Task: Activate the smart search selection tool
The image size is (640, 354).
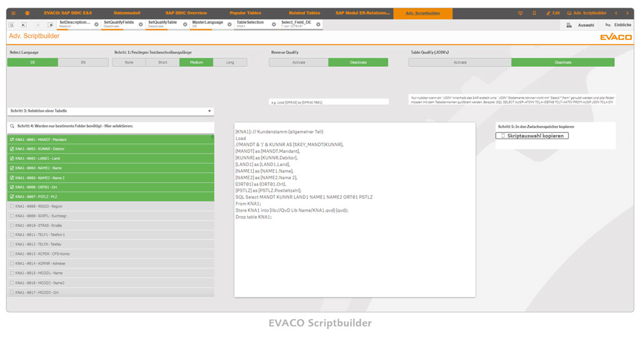Action: pyautogui.click(x=11, y=25)
